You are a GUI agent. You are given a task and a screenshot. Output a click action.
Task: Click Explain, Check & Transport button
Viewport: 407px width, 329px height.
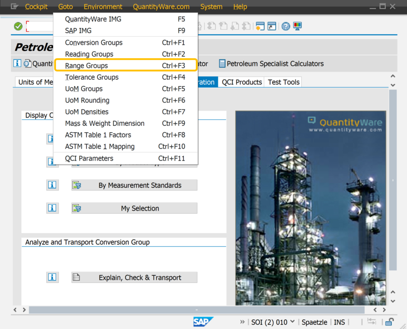[x=134, y=277]
